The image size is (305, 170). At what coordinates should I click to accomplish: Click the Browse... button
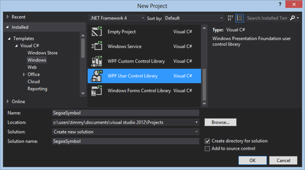(220, 122)
